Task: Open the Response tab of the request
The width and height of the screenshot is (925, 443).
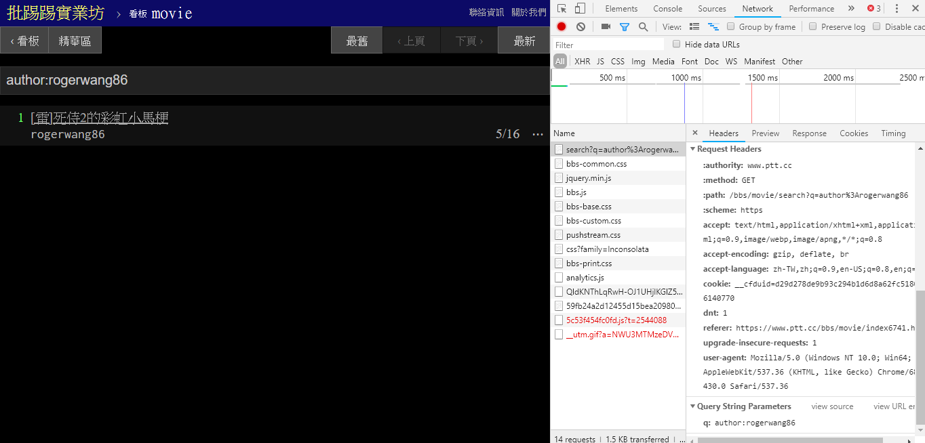Action: pos(809,133)
